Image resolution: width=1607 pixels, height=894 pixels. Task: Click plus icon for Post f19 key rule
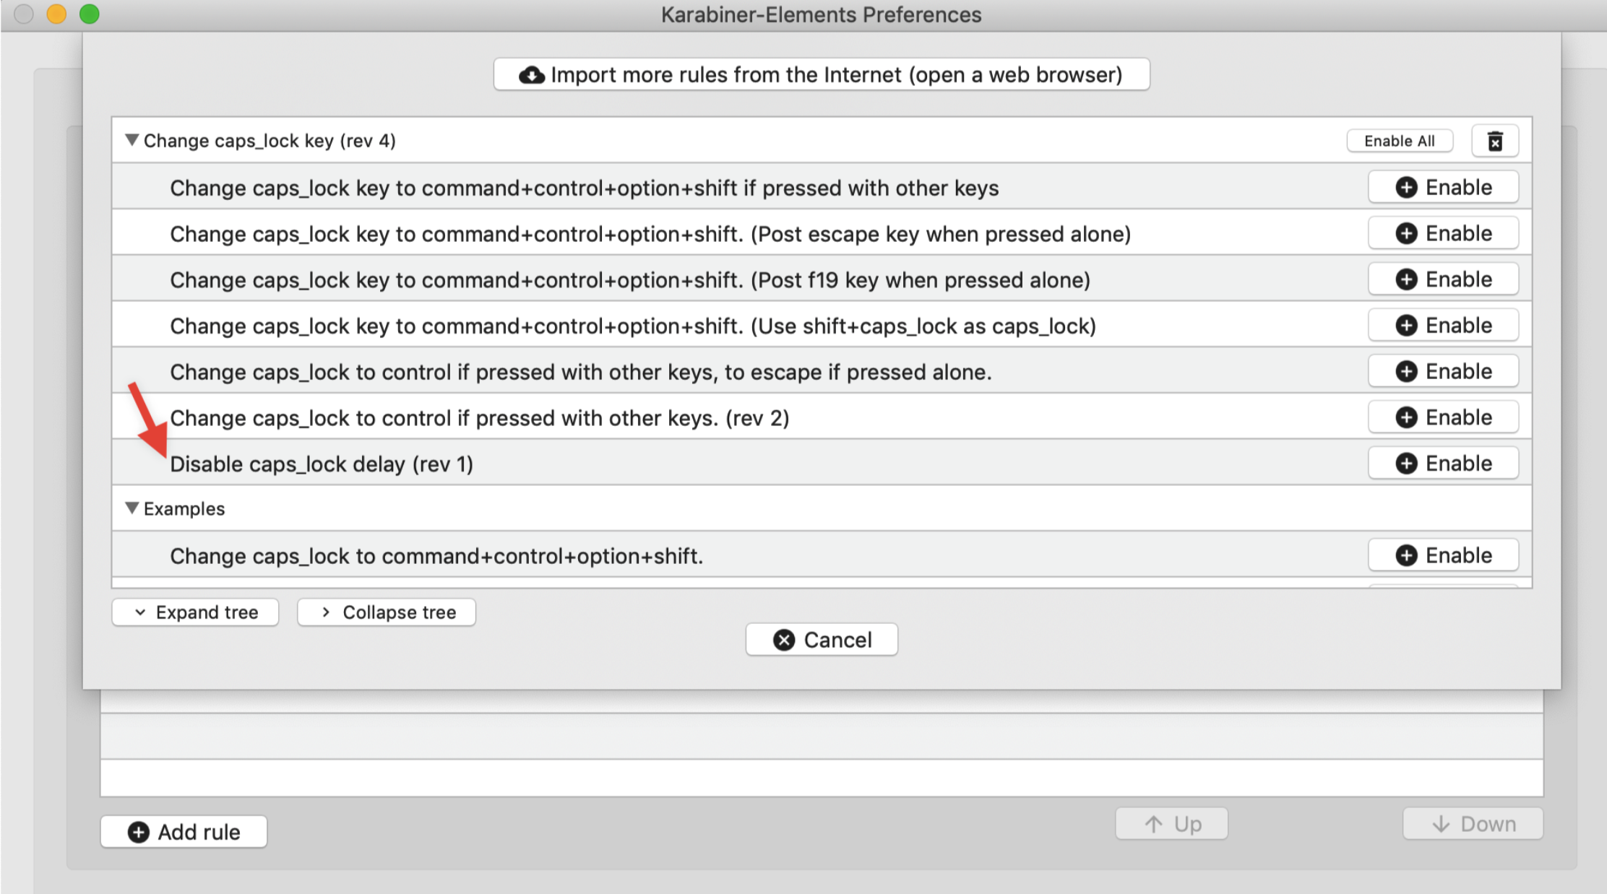(1406, 279)
